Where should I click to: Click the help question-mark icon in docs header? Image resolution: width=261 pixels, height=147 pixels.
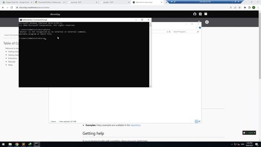206,14
